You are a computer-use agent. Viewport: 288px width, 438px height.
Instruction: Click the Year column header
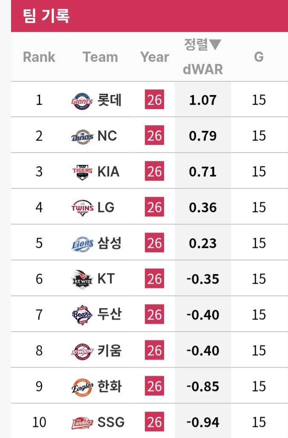pos(155,57)
